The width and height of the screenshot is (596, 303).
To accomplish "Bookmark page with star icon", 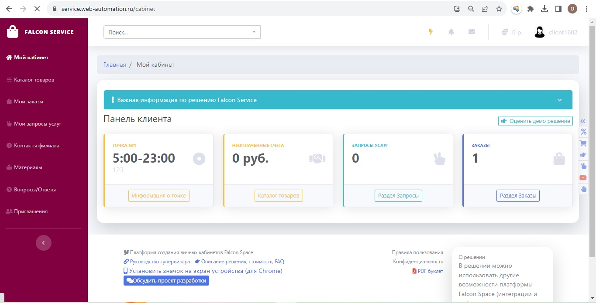I will 499,8.
